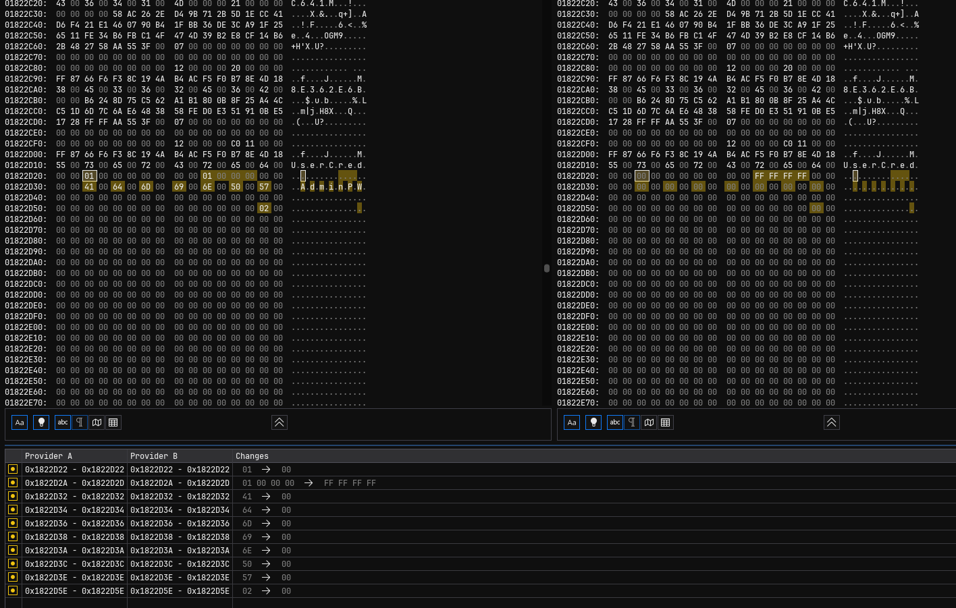
Task: Select Provider B cell 0x1822D5E - 0x1822D5E
Action: (x=180, y=591)
